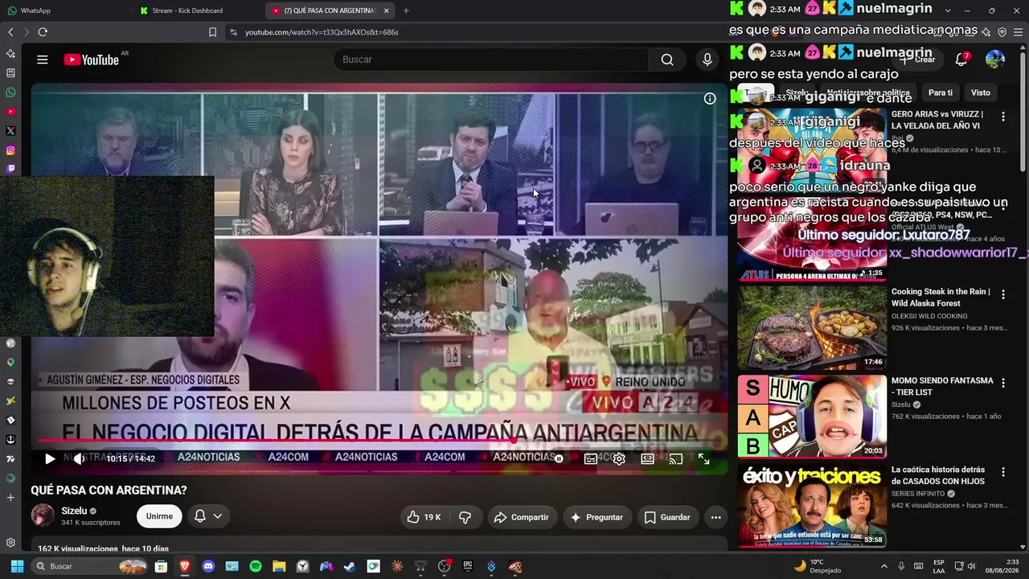Open the Sizelu channel name link
Image resolution: width=1029 pixels, height=579 pixels.
[x=74, y=511]
